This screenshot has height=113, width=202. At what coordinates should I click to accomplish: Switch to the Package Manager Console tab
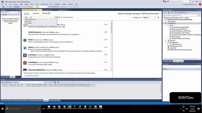tap(36, 100)
